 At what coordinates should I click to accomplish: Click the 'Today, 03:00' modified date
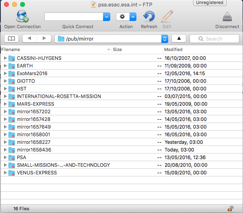click(x=179, y=150)
